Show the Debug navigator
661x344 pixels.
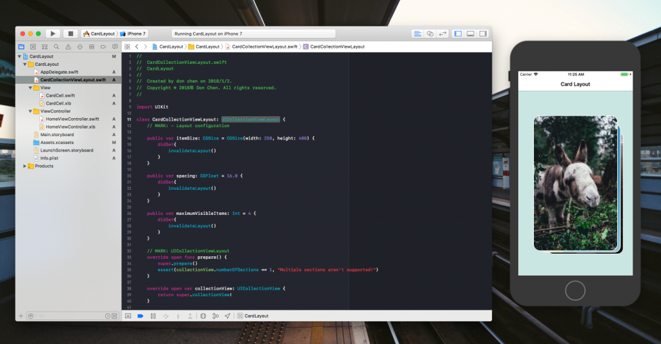(x=92, y=47)
